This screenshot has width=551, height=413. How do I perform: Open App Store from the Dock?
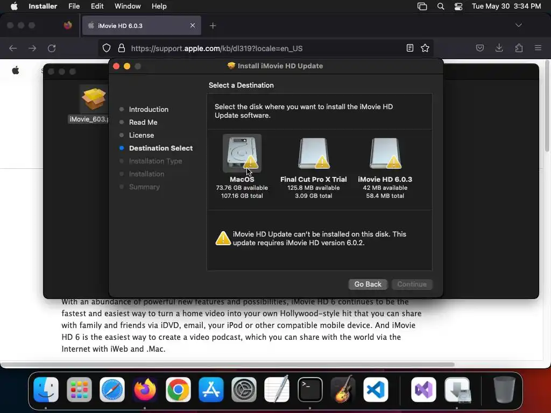211,389
